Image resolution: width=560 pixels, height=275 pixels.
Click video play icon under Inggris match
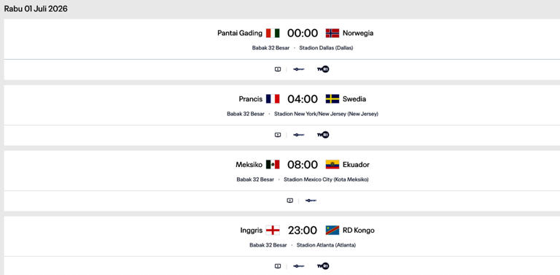pyautogui.click(x=278, y=266)
